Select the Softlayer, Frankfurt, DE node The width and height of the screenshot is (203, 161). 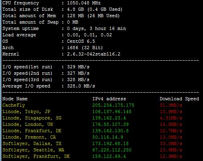(x=36, y=156)
